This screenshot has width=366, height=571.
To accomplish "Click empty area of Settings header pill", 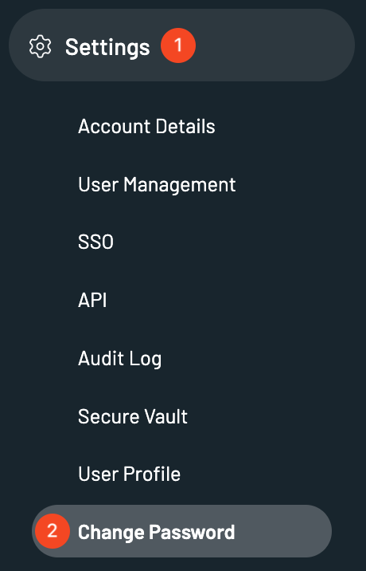I will pos(273,45).
